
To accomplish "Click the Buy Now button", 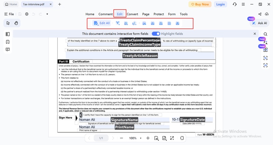I will tap(200, 4).
